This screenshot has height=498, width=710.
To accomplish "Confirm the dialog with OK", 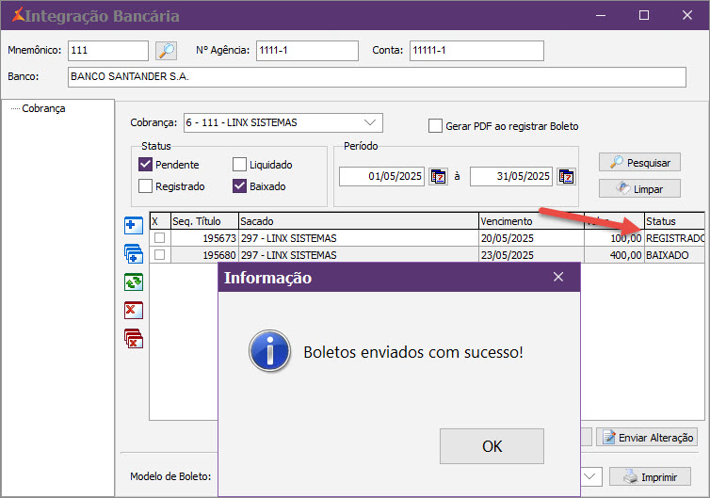I will [492, 446].
